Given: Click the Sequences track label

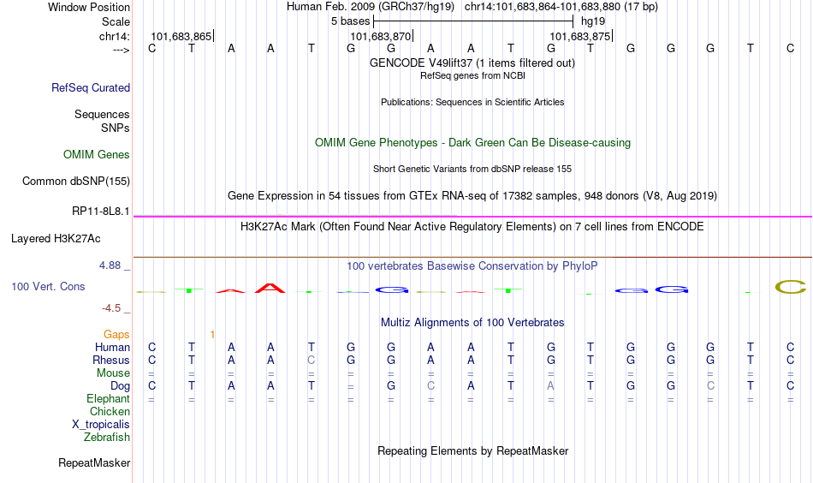Looking at the screenshot, I should click(102, 114).
